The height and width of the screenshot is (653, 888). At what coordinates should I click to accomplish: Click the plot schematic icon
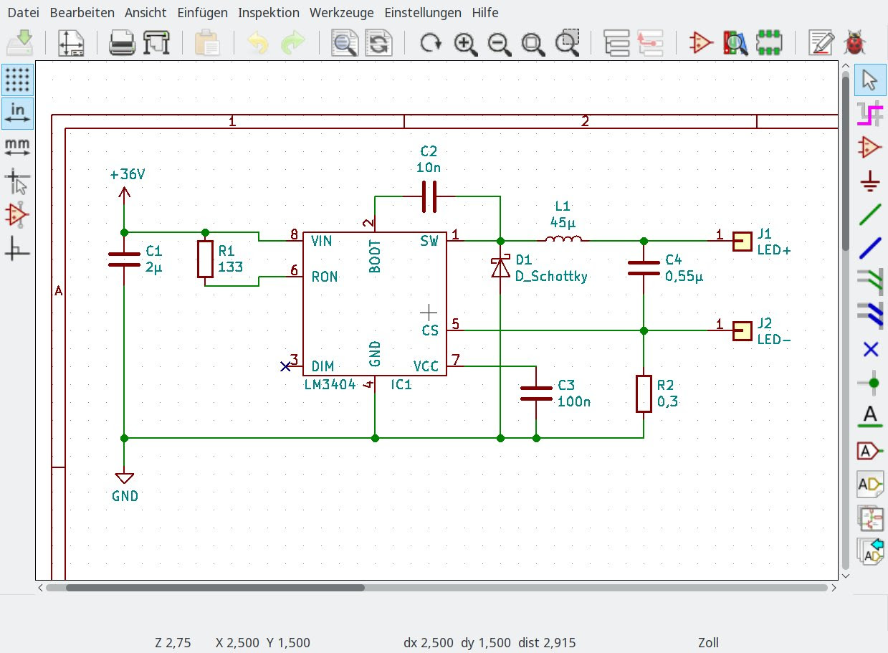tap(156, 43)
